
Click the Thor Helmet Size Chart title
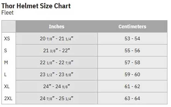click(36, 6)
